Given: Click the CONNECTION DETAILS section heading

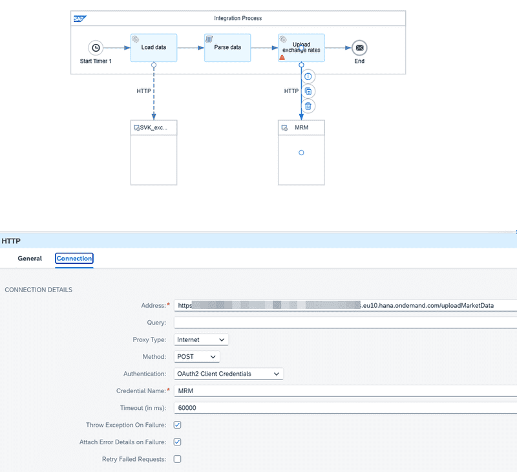Looking at the screenshot, I should coord(38,290).
